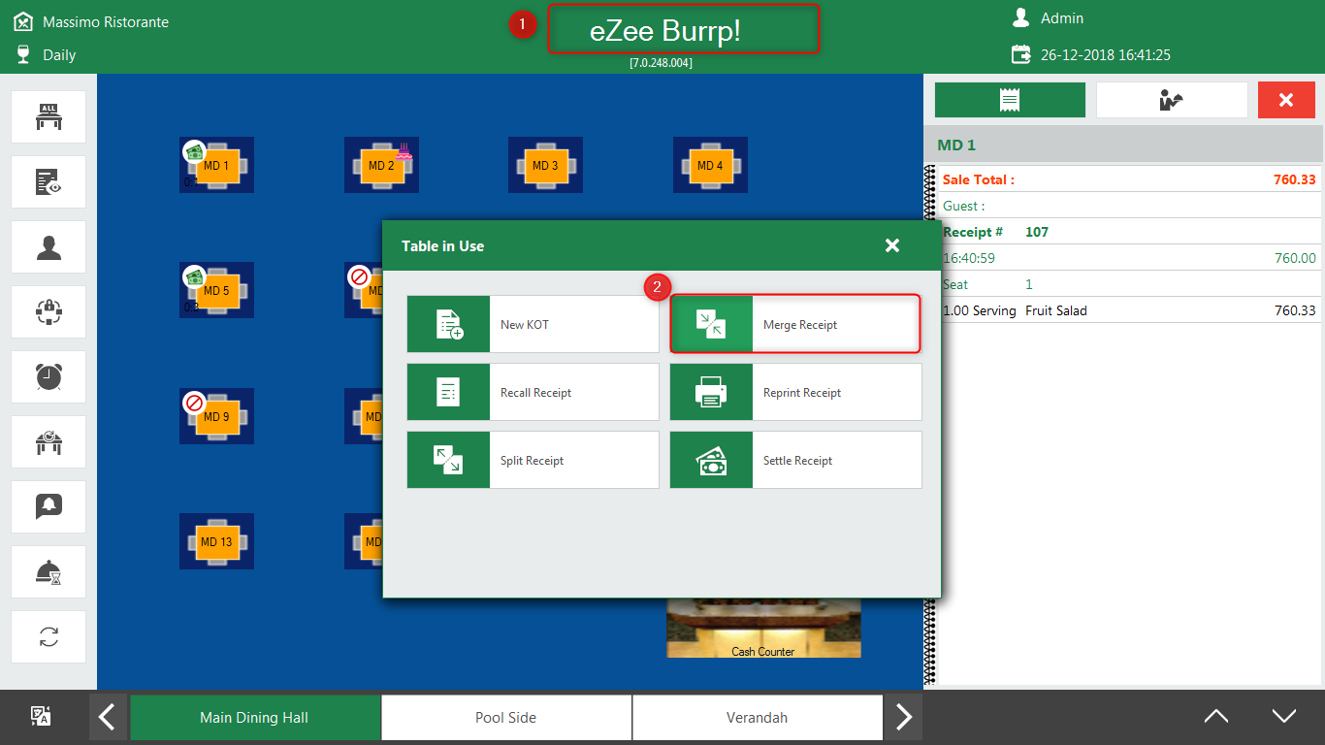1325x745 pixels.
Task: Choose Merge Receipt option
Action: [x=795, y=324]
